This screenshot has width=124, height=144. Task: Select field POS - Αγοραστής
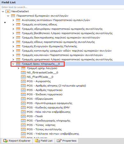click(39, 81)
